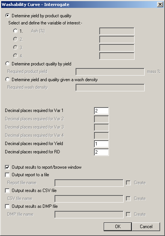Click the Ash (%) value input field
The image size is (165, 236).
[117, 31]
